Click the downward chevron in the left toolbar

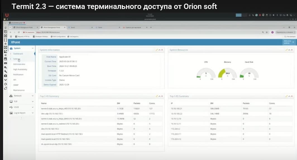6,80
